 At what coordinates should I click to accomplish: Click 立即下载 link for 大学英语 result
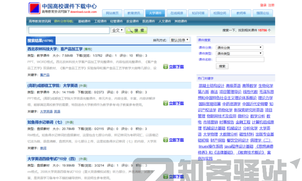176,103
